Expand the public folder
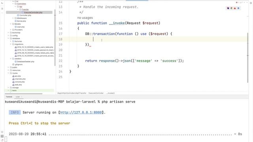 8,67
